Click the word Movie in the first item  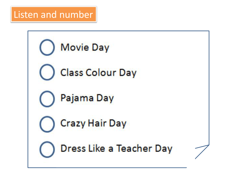pos(75,47)
